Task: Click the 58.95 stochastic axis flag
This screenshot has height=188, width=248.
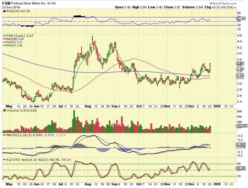Action: [x=241, y=168]
